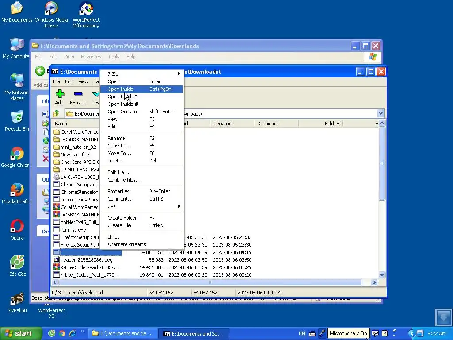Click vertical scrollbar up arrow in 7-Zip

click(382, 123)
